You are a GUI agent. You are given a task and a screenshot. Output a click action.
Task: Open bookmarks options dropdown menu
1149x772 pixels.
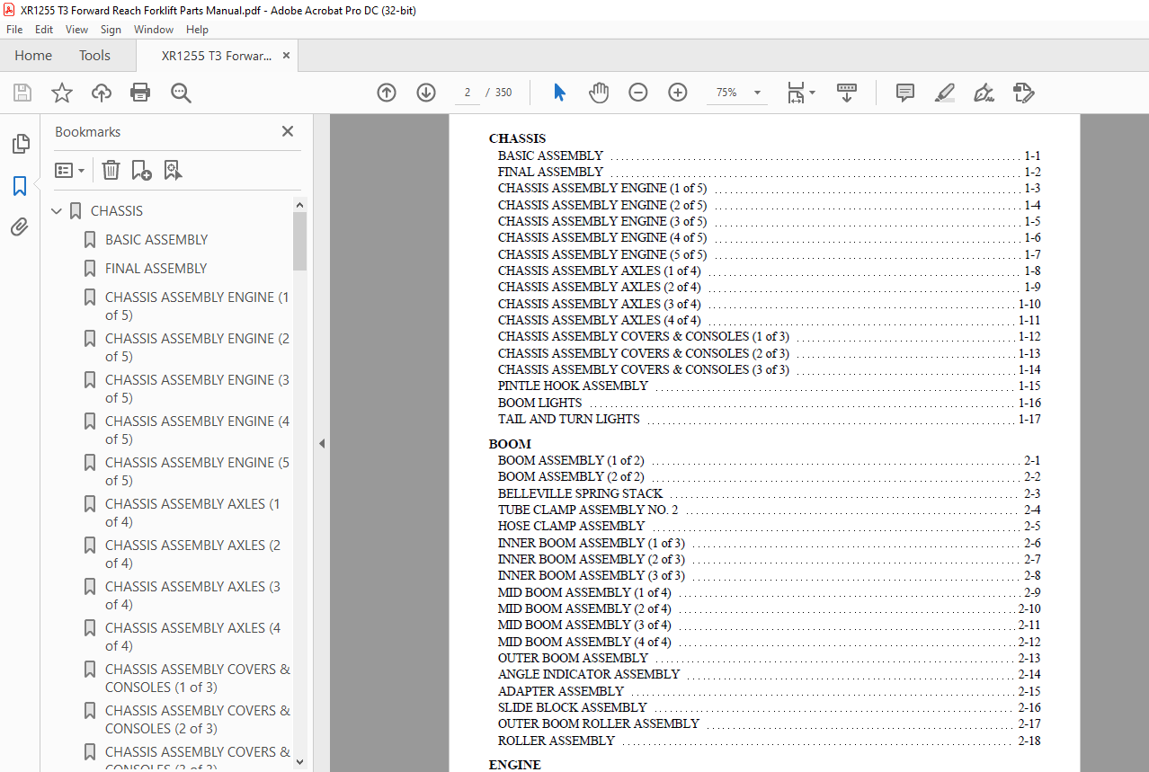tap(70, 170)
